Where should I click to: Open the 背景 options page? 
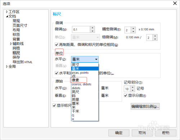tap(16, 39)
